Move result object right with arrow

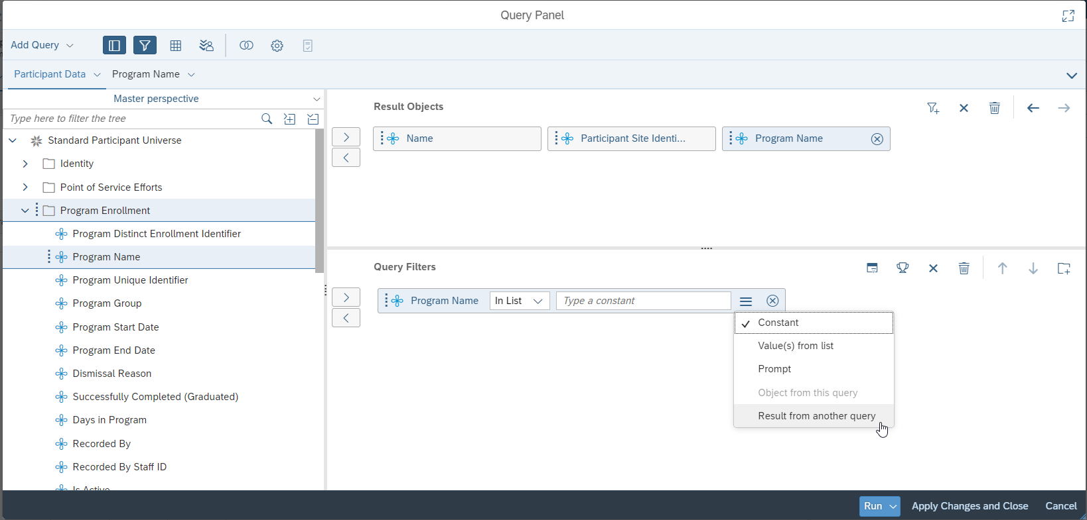[x=1064, y=108]
